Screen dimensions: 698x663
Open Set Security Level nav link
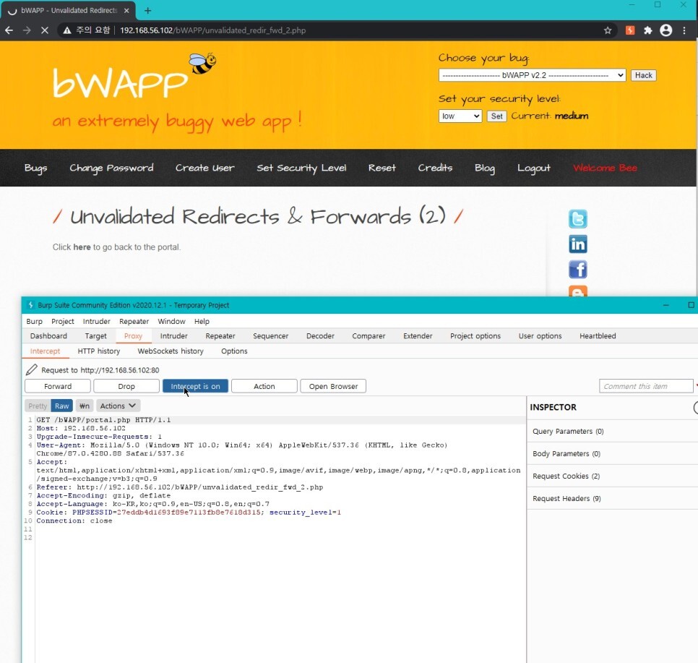[x=301, y=168]
